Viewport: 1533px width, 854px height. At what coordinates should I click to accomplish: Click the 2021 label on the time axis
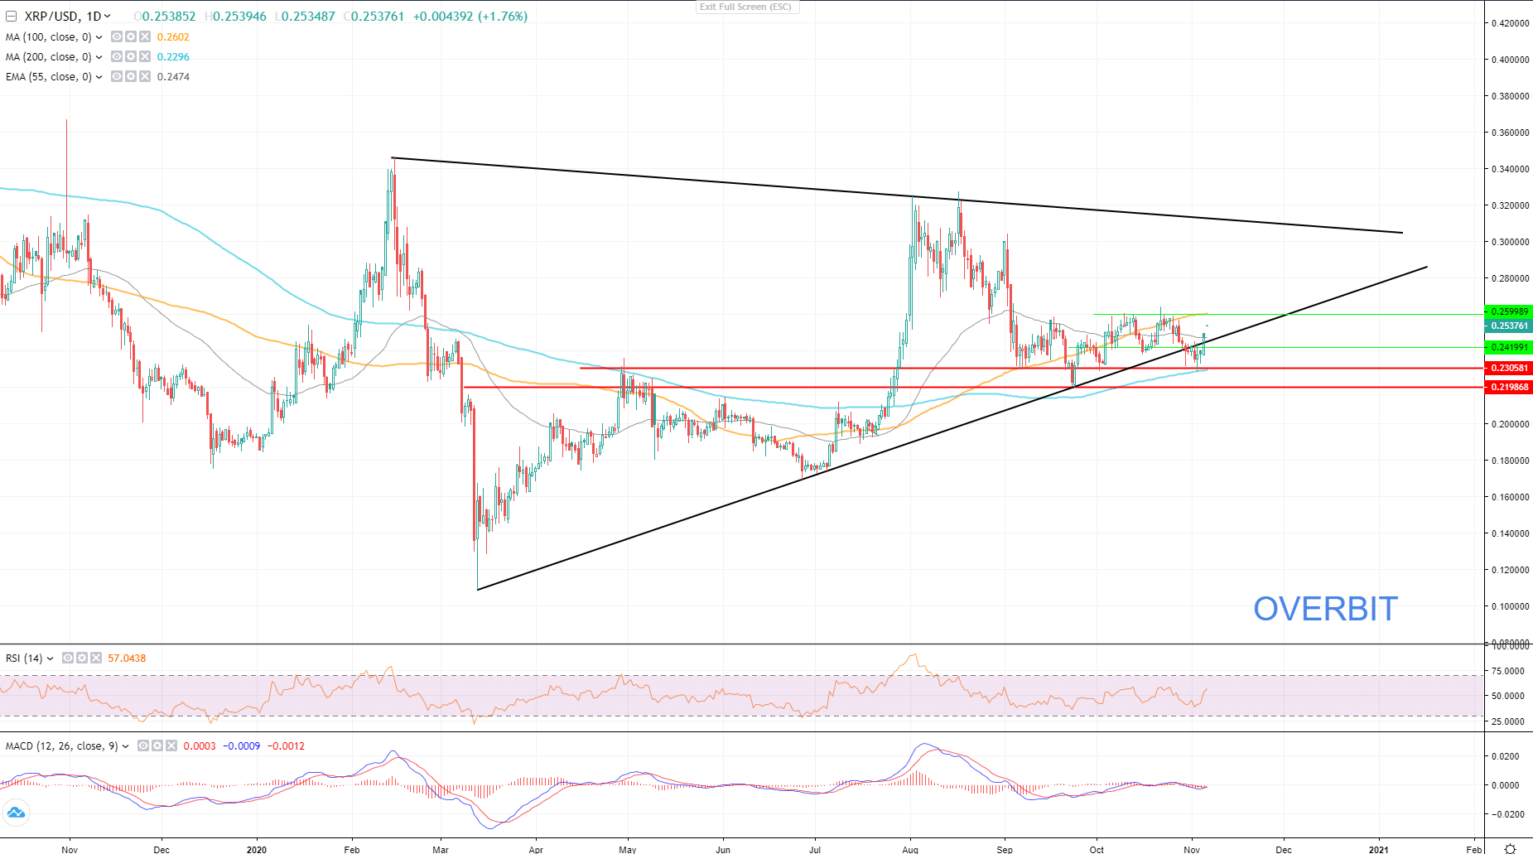[1379, 849]
